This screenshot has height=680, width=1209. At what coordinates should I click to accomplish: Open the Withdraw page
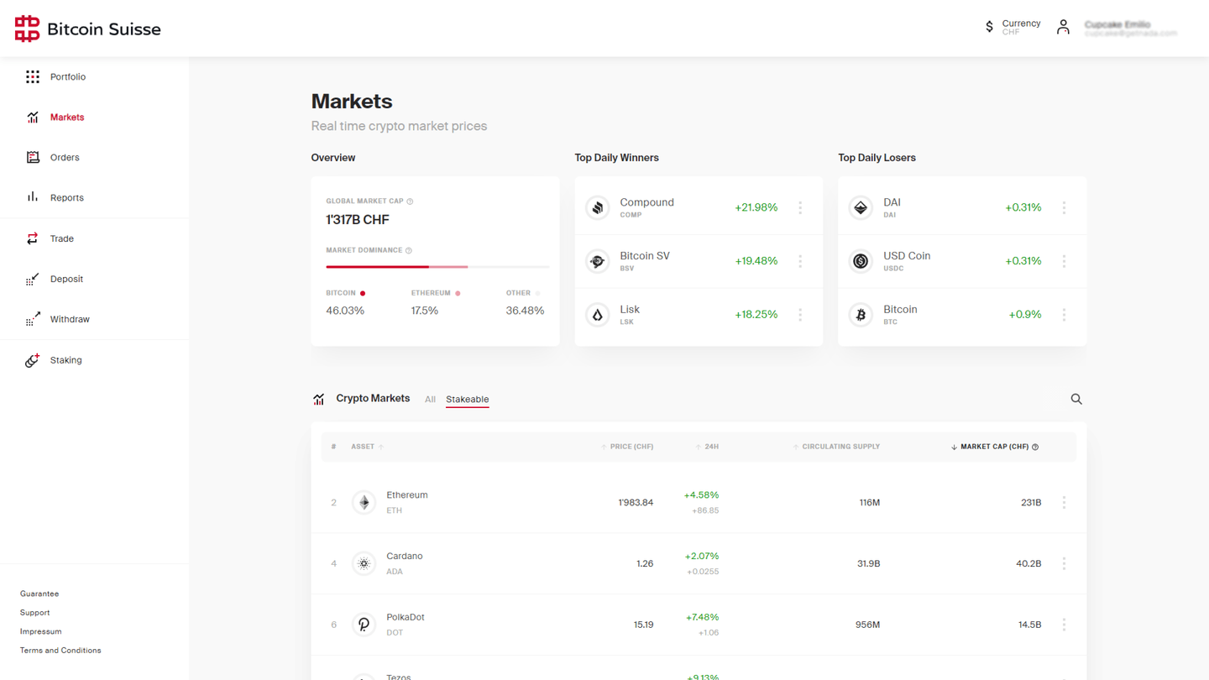69,319
